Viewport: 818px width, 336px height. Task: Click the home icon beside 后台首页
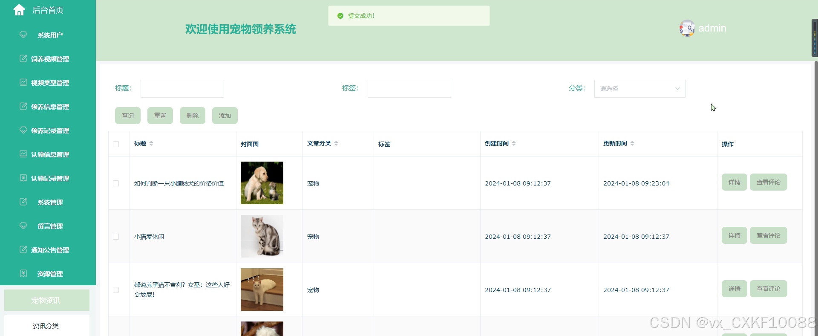coord(19,10)
